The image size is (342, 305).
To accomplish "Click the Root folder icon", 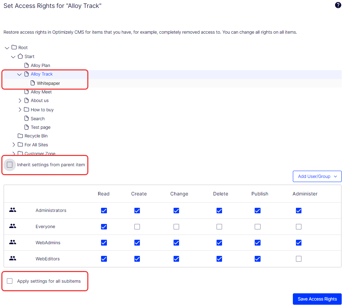I will (x=14, y=47).
